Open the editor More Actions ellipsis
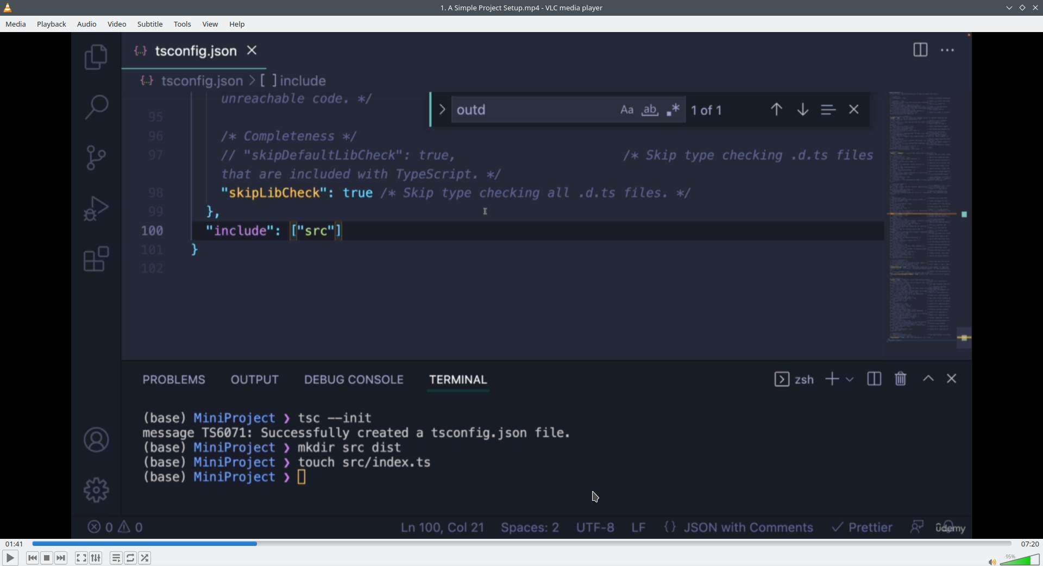 pos(947,50)
